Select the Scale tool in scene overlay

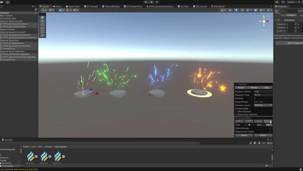(42, 28)
